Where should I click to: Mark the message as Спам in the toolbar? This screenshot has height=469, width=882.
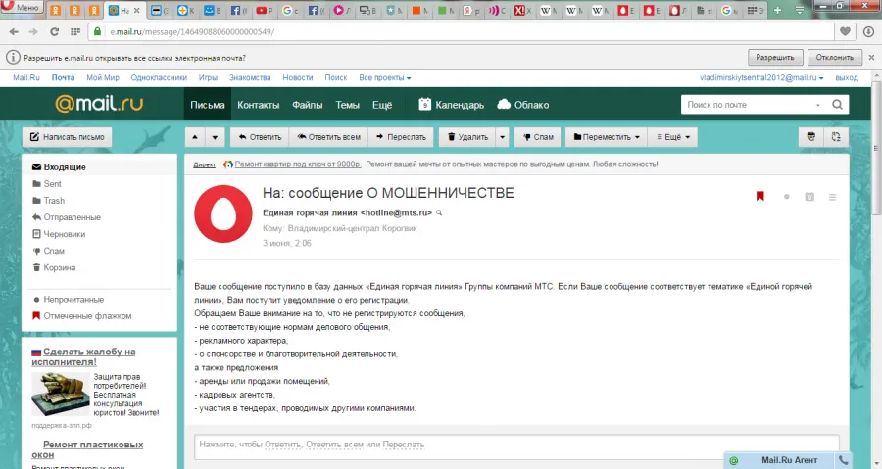coord(538,137)
